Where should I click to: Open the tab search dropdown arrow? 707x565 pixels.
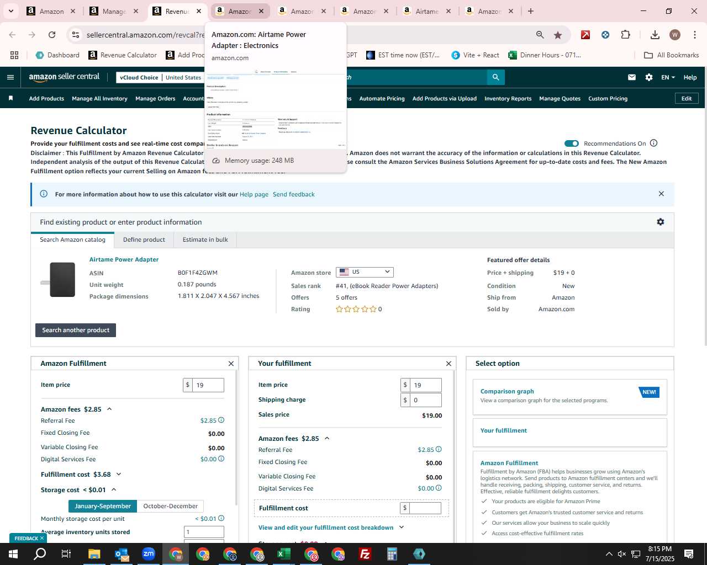[10, 11]
